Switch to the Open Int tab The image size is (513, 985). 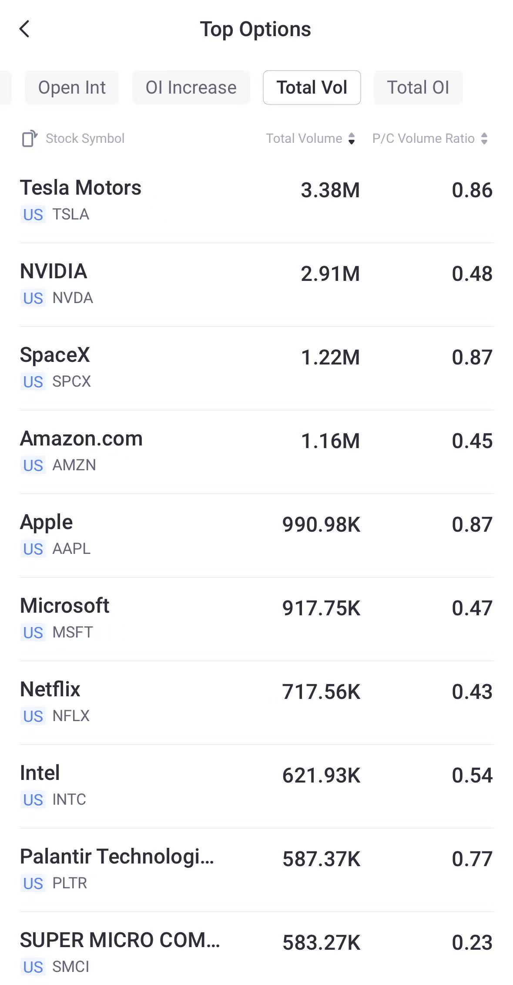point(72,88)
